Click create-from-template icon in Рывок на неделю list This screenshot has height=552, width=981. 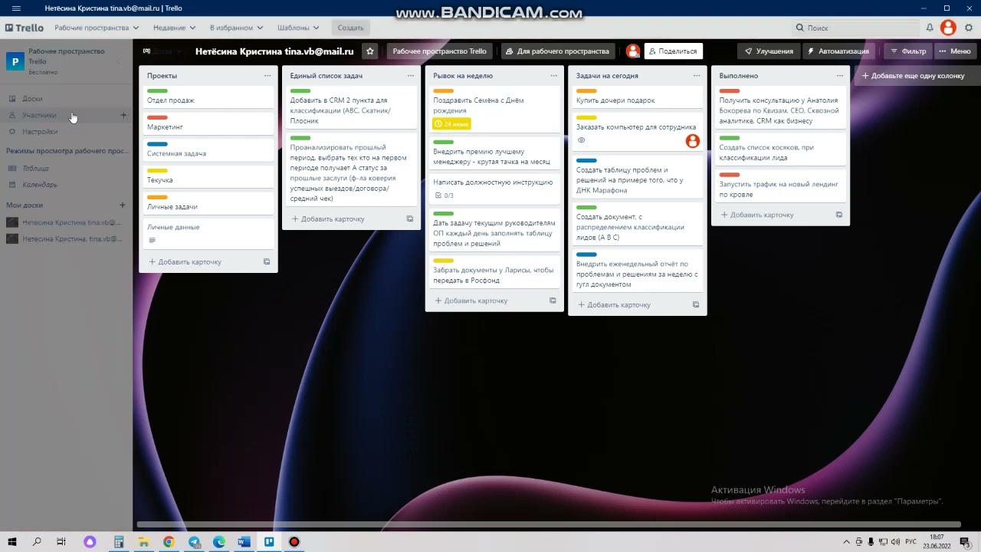pos(553,301)
